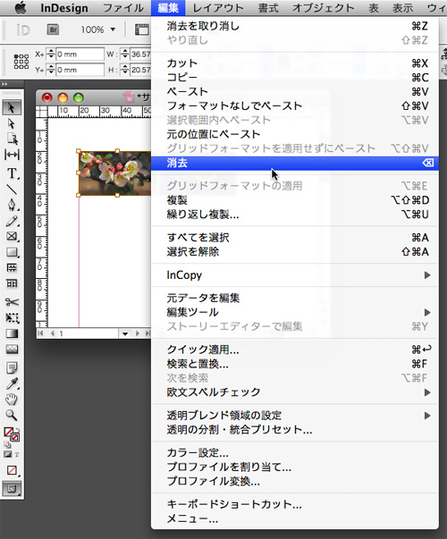Image resolution: width=447 pixels, height=539 pixels.
Task: Select the Rectangle Frame tool
Action: pos(12,236)
